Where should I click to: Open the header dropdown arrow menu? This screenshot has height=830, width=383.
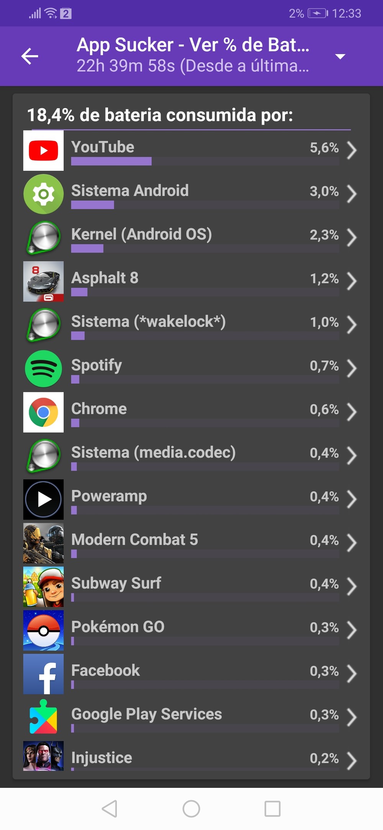pyautogui.click(x=340, y=56)
